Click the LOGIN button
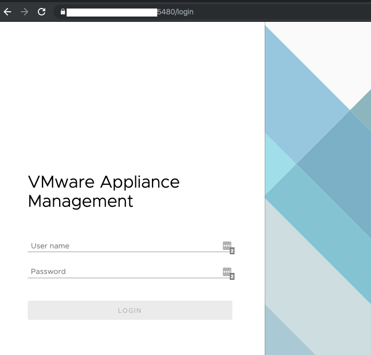Viewport: 371px width, 355px height. tap(130, 310)
